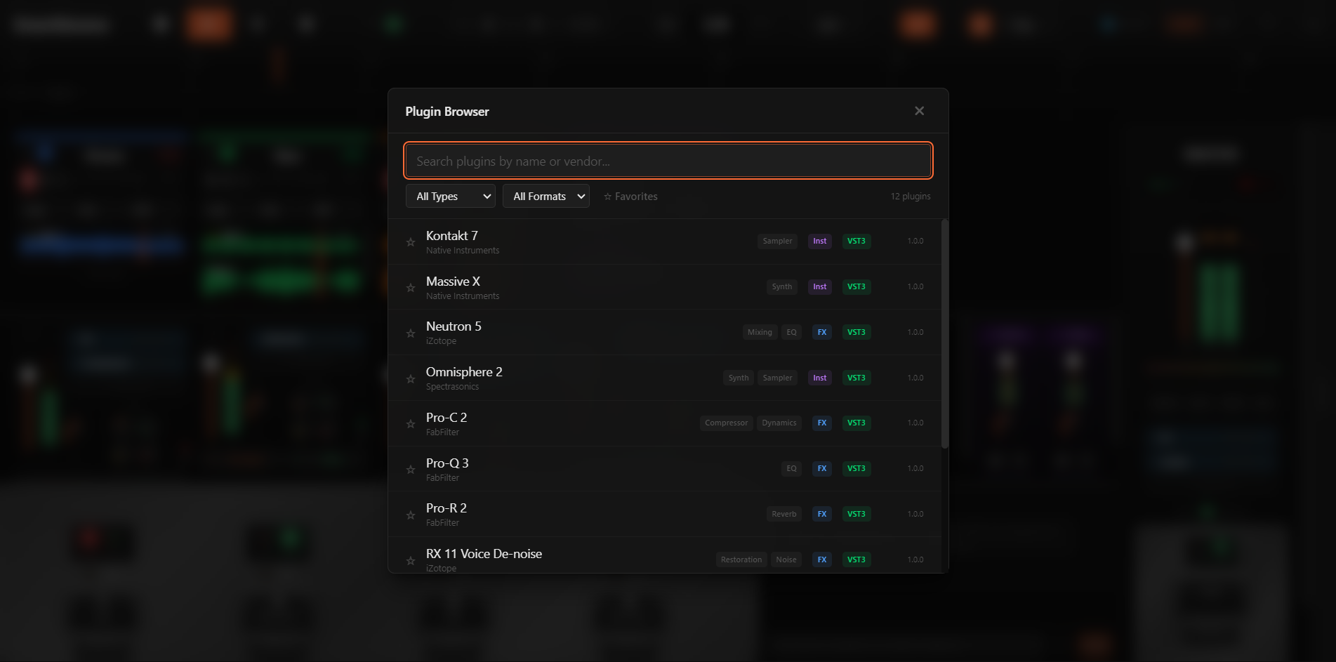Click the Mixing tag on Neutron 5
The width and height of the screenshot is (1336, 662).
(x=760, y=332)
